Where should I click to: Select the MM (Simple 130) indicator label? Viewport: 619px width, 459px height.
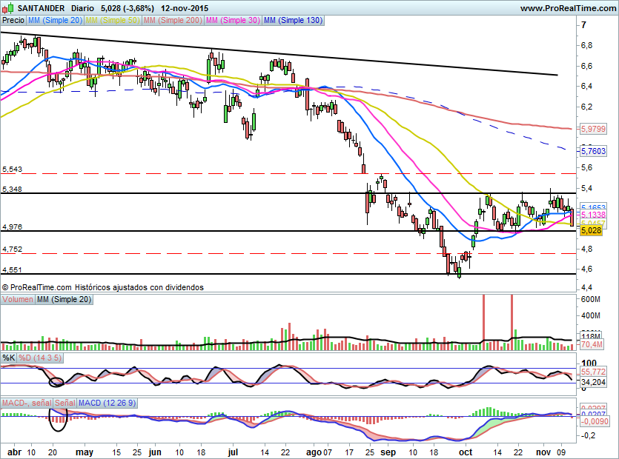293,21
